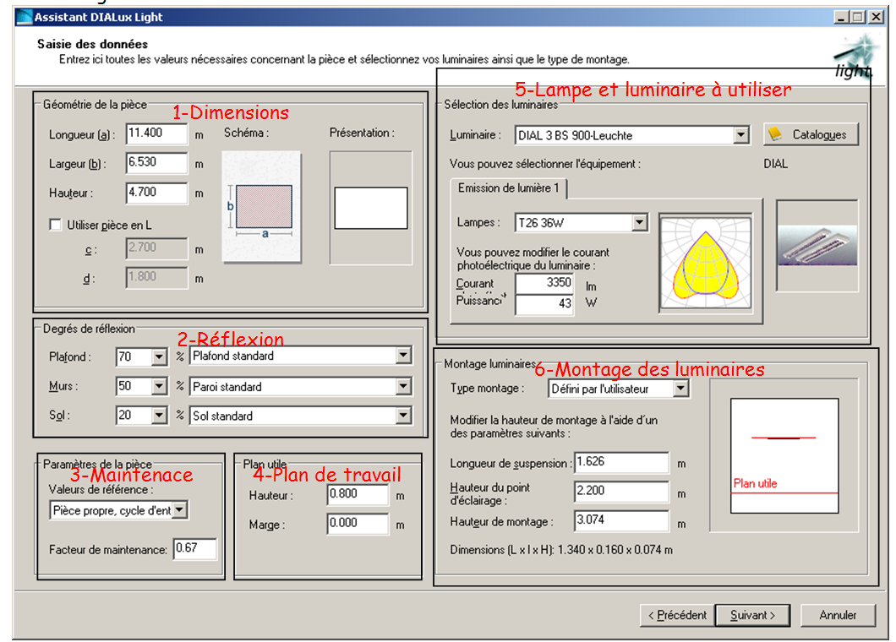
Task: Click the disabled c dimension field
Action: (x=156, y=248)
